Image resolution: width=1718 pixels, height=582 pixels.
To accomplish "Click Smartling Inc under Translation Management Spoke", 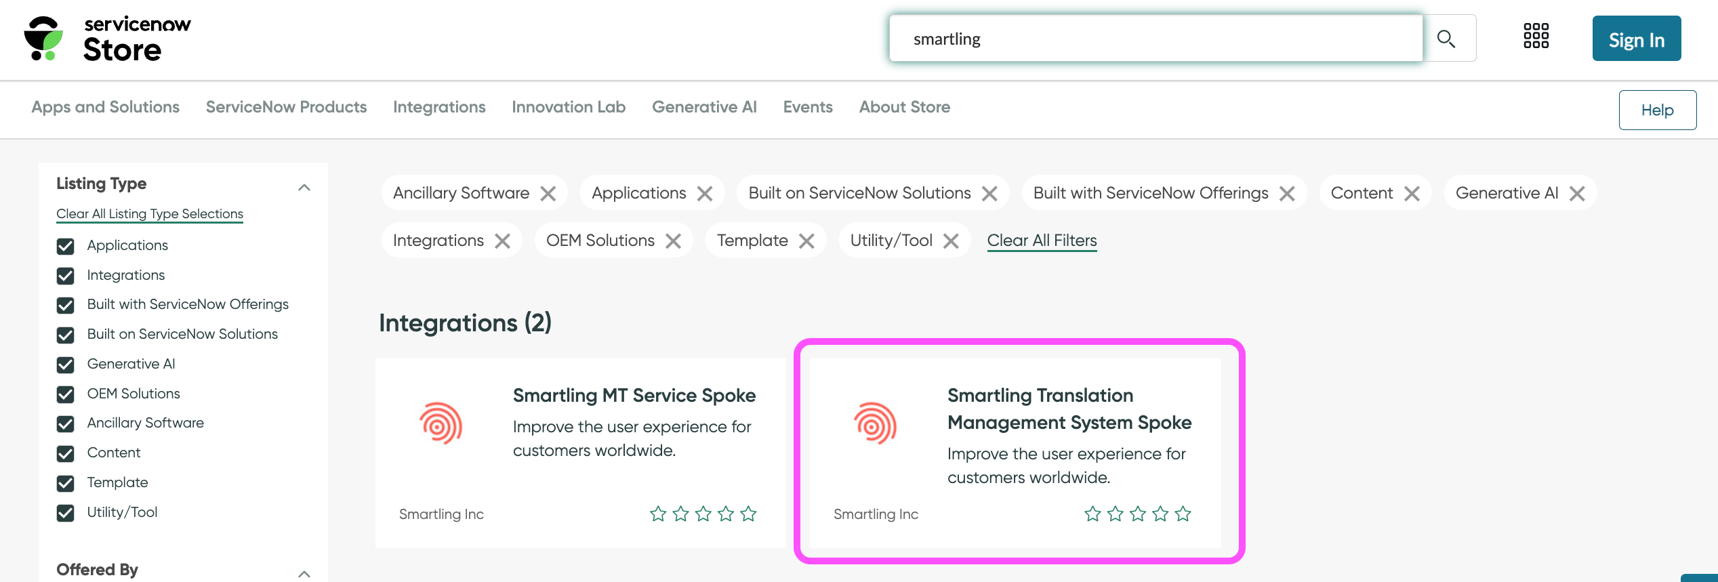I will coord(876,514).
